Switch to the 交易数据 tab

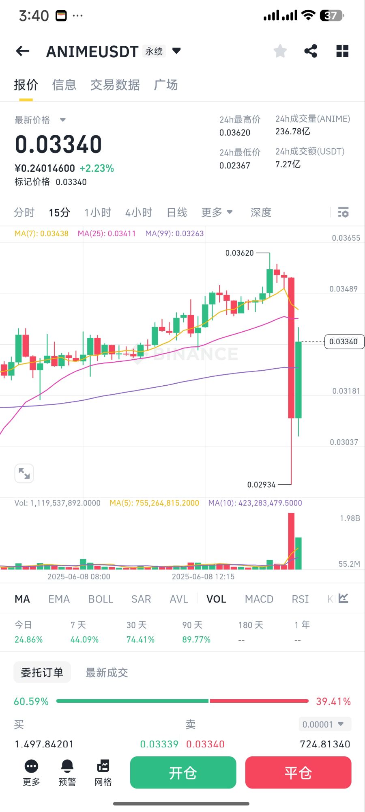(115, 85)
